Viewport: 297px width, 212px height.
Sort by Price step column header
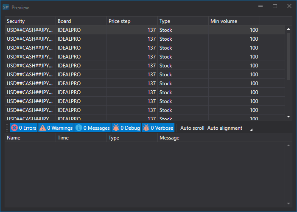tap(132, 21)
